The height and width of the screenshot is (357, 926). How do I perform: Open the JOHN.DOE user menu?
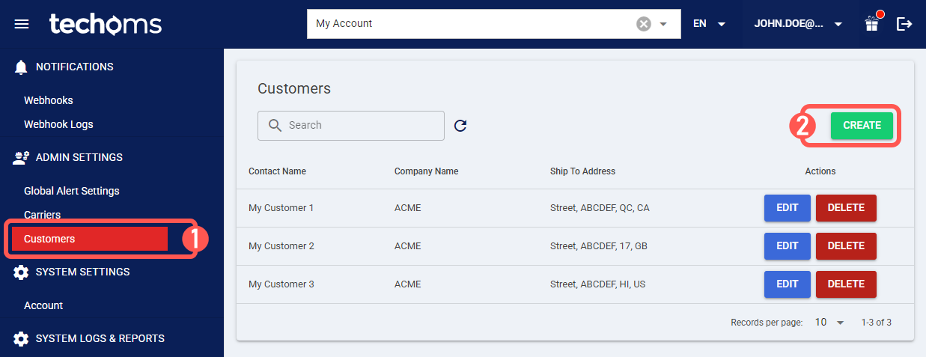799,24
